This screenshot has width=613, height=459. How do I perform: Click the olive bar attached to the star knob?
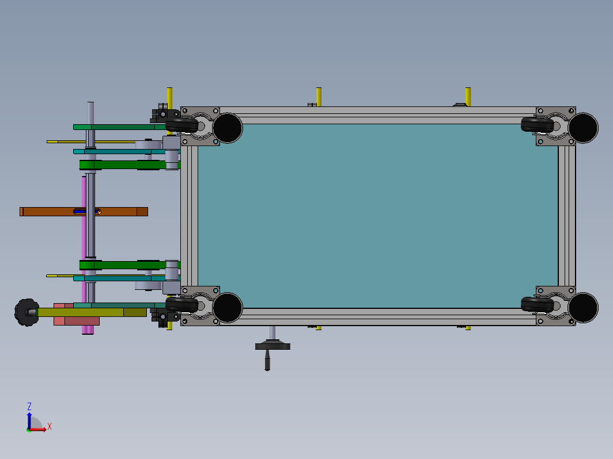coord(92,312)
